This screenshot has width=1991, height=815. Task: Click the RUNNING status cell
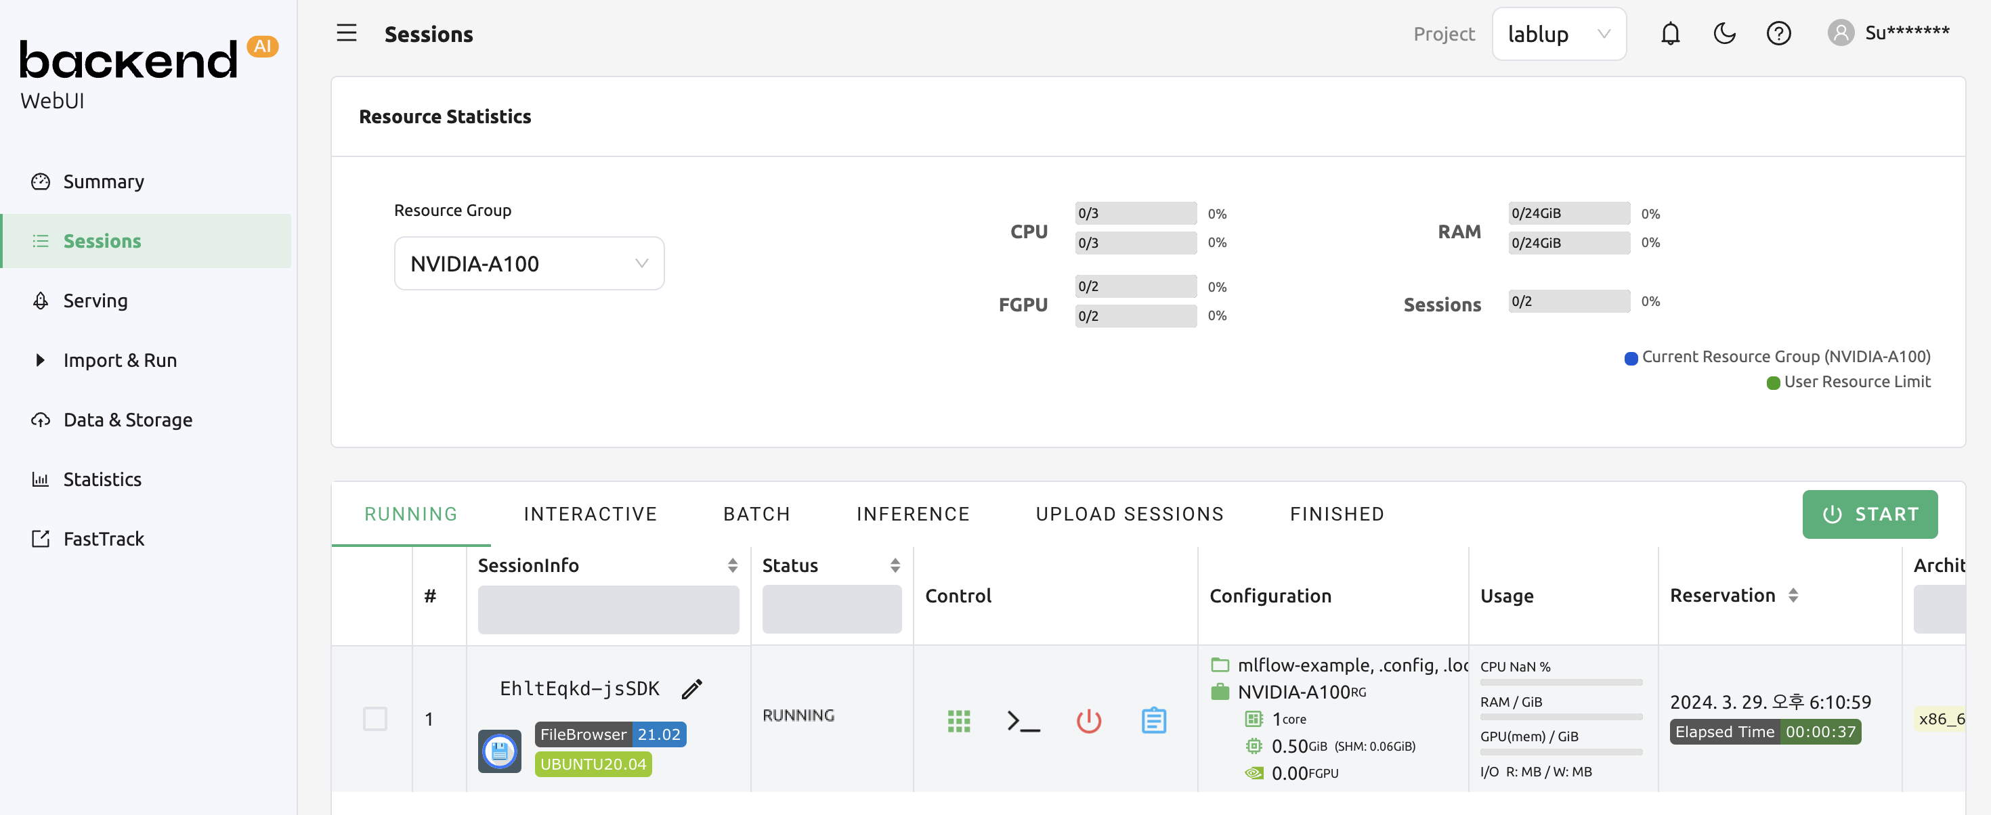tap(798, 715)
